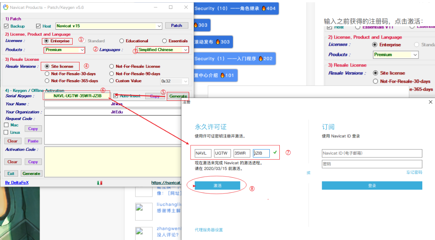
Task: Click Clear button under Activation Code
Action: (12, 162)
